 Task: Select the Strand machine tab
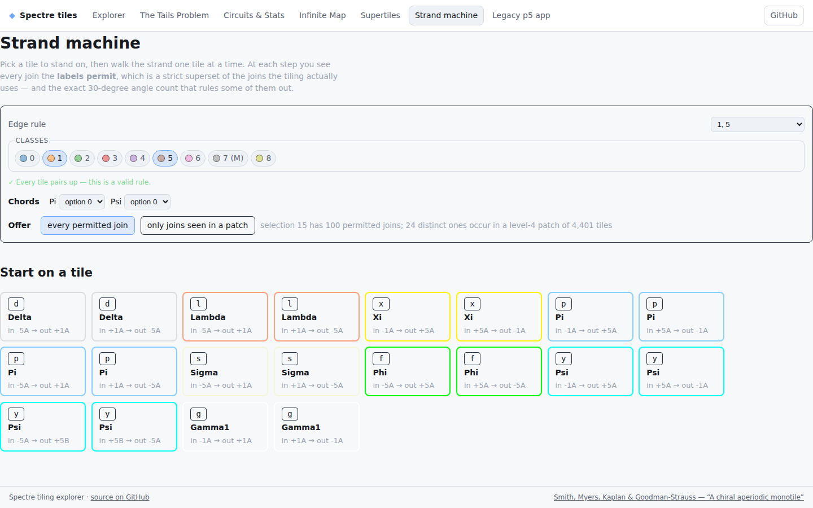click(446, 15)
